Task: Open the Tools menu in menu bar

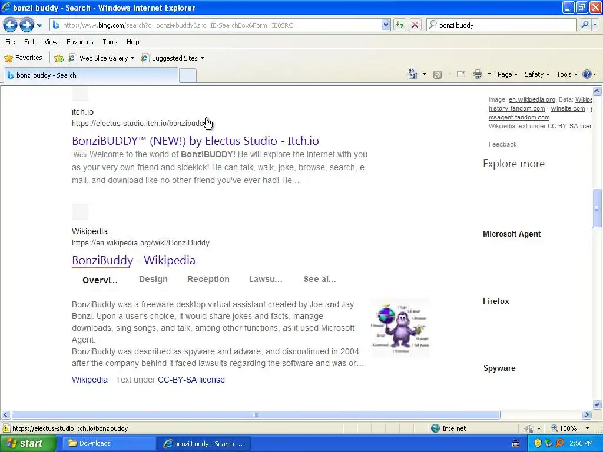Action: (x=110, y=42)
